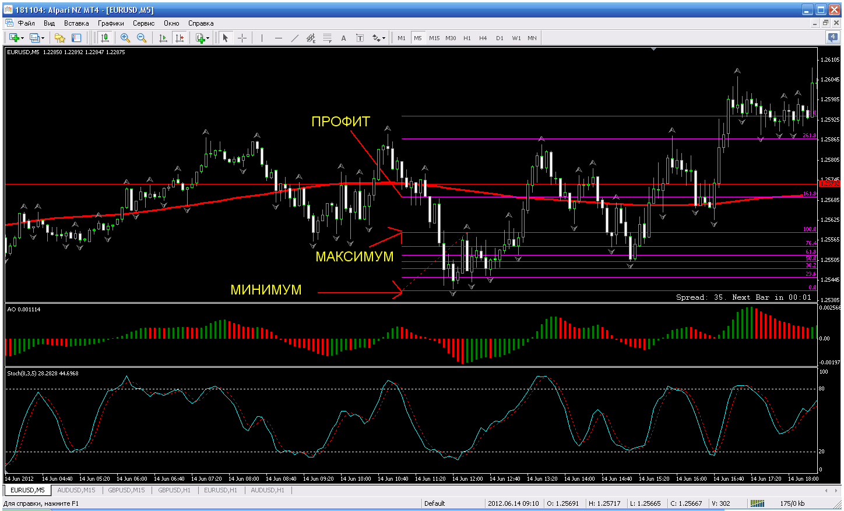This screenshot has width=844, height=511.
Task: Select the equidistant channel tool
Action: pyautogui.click(x=311, y=38)
